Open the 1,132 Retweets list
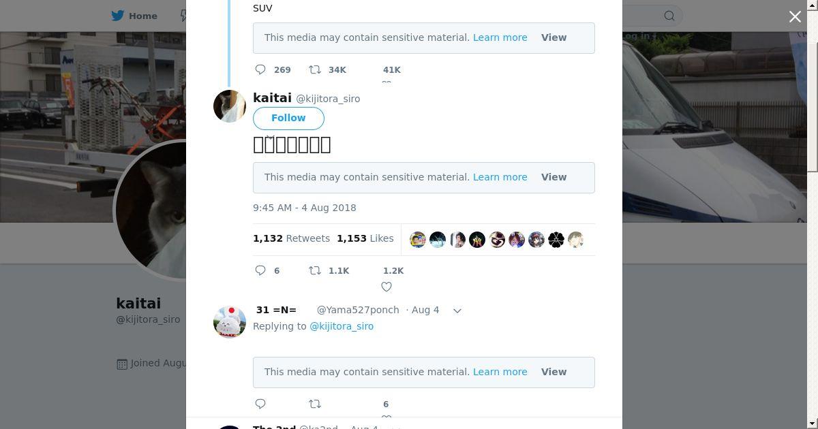The width and height of the screenshot is (818, 429). point(291,238)
